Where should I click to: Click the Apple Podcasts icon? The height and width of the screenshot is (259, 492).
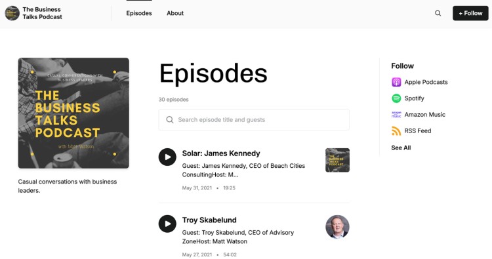pyautogui.click(x=396, y=82)
